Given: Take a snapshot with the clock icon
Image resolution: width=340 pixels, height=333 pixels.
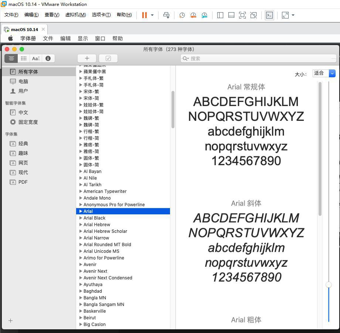Looking at the screenshot, I should pos(182,15).
